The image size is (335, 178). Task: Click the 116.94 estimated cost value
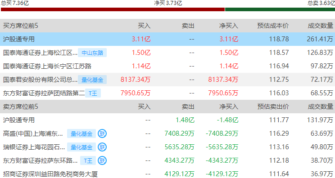pos(279,66)
